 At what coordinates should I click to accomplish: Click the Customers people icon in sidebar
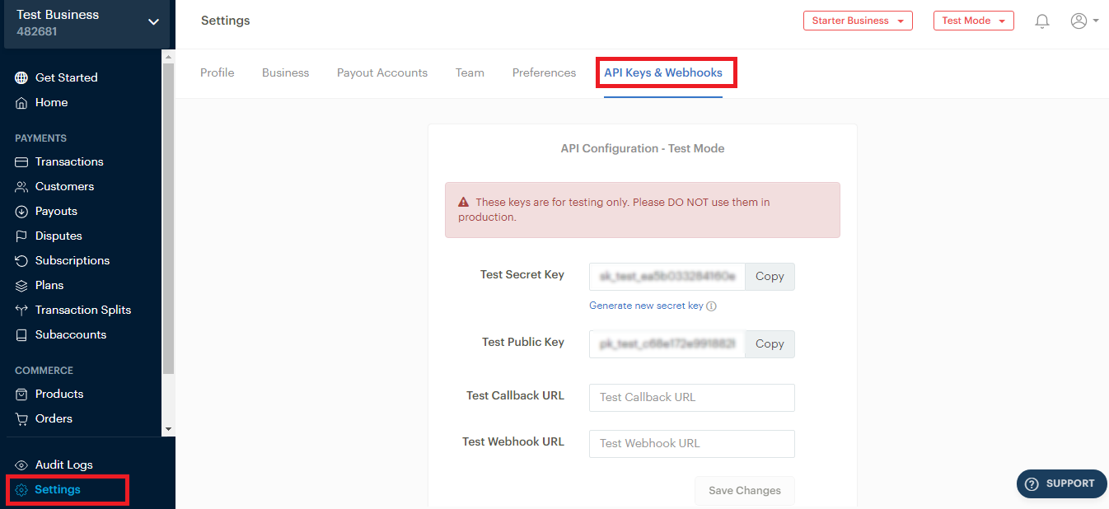(x=21, y=187)
